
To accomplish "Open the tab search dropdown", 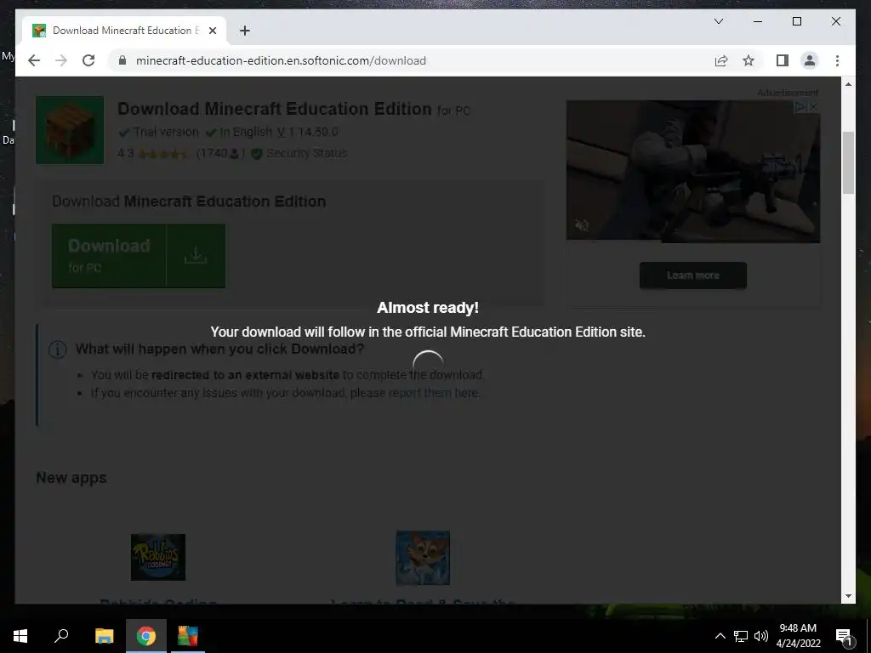I will [718, 21].
